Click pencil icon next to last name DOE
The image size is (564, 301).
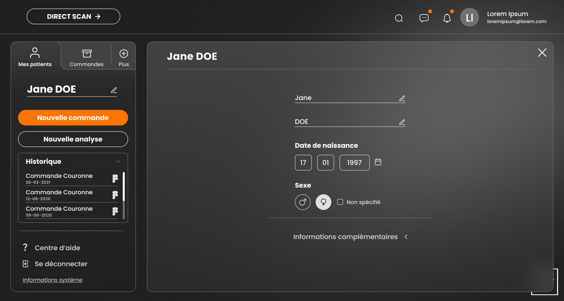402,122
